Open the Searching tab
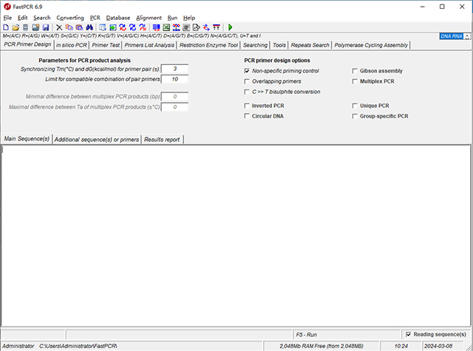473x351 pixels. click(x=255, y=45)
